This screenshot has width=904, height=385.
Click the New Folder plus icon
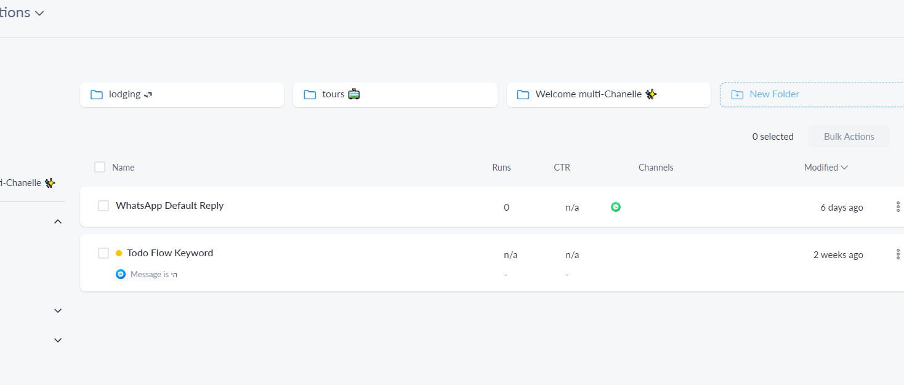click(x=737, y=95)
